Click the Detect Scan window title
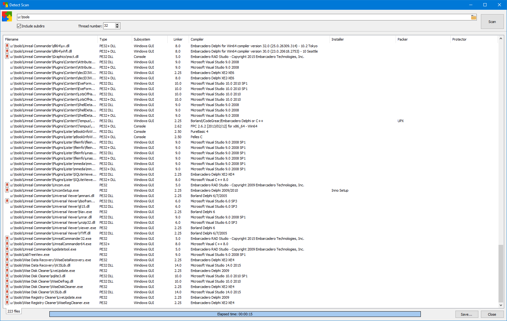The height and width of the screenshot is (321, 507). [19, 5]
